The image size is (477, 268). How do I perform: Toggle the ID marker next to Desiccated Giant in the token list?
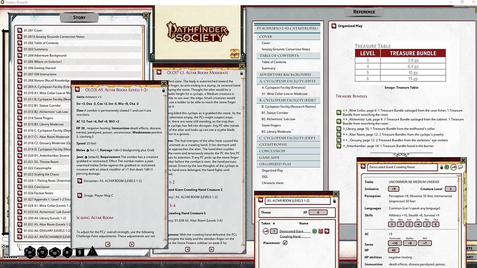315,231
